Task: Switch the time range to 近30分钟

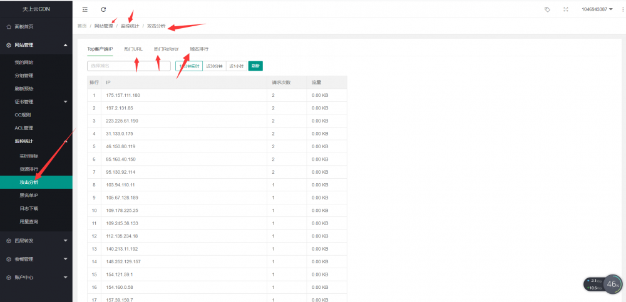Action: pos(214,66)
